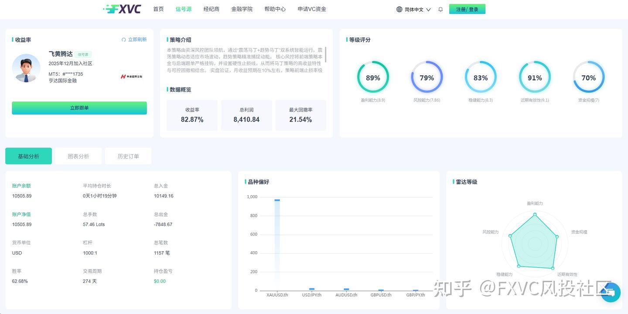Open 注册/登录 to sign in
628x314 pixels.
(467, 9)
